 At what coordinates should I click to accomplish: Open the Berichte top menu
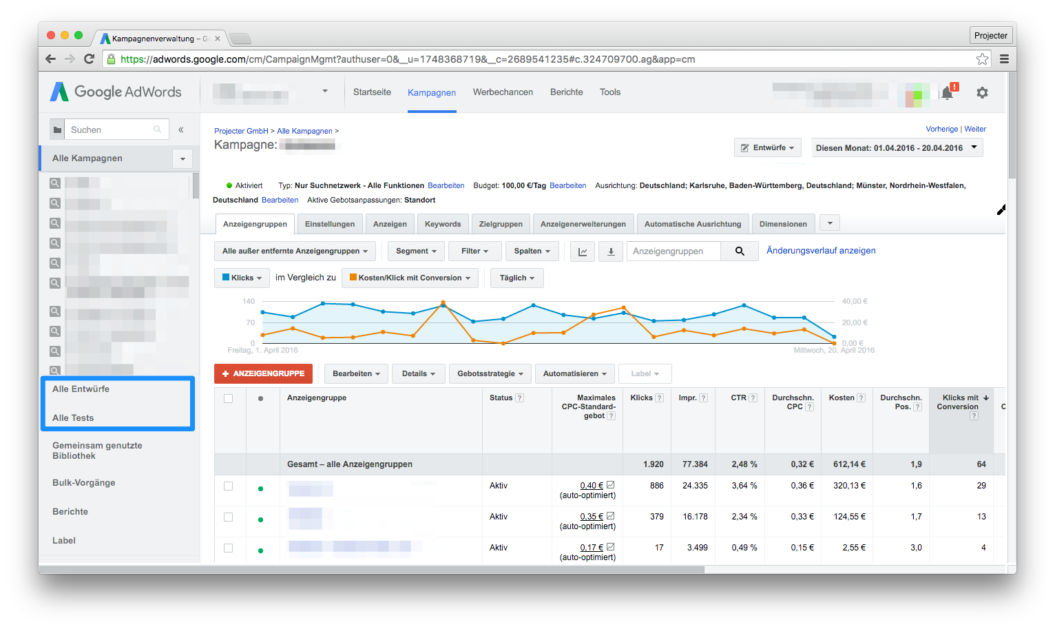[567, 92]
